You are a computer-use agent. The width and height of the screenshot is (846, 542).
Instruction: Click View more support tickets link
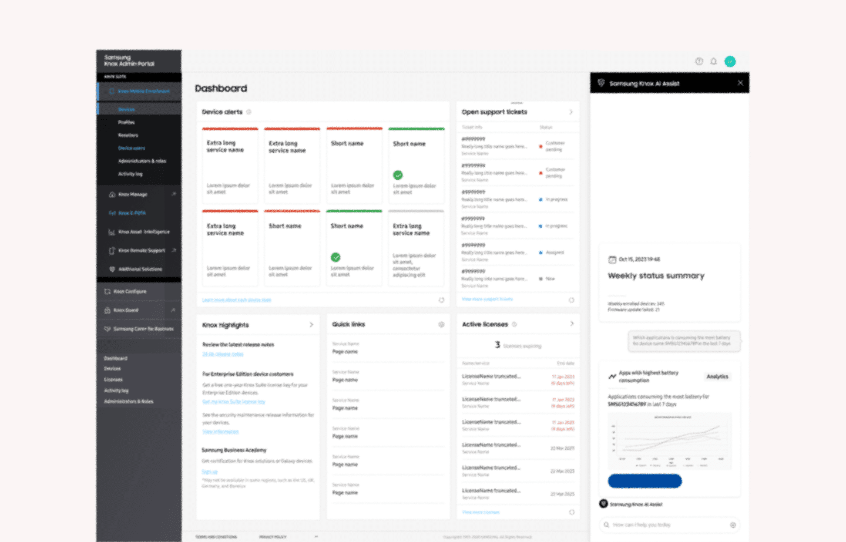point(487,299)
